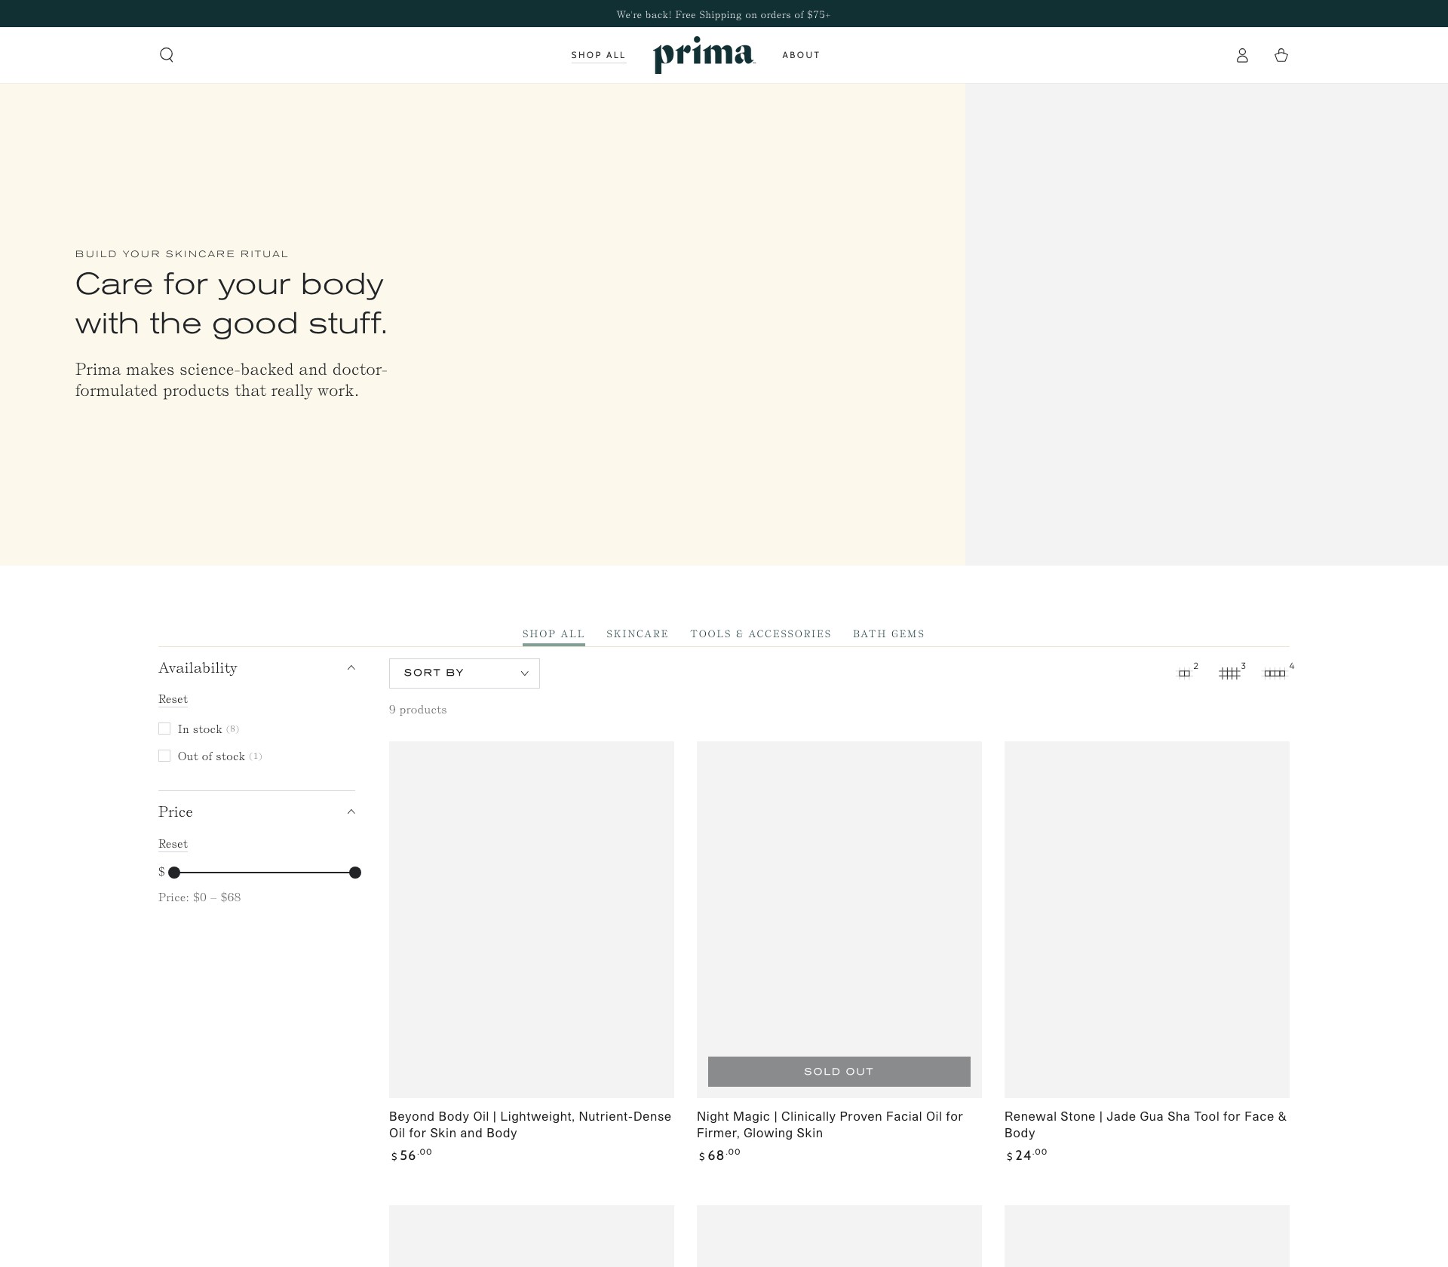Screen dimensions: 1448x1267
Task: Open About in the header navigation
Action: pyautogui.click(x=801, y=55)
